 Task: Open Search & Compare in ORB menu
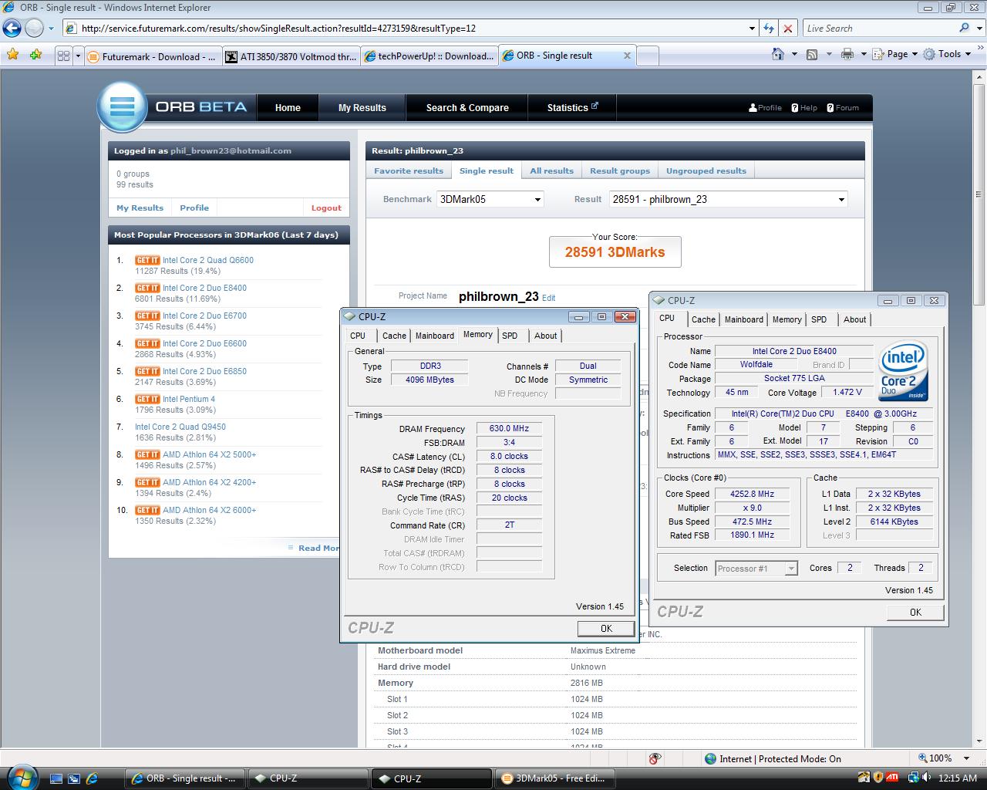click(467, 108)
